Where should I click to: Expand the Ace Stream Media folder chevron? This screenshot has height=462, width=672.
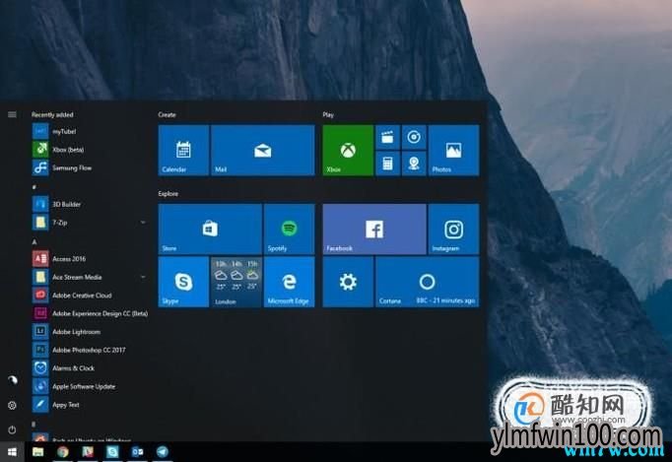(143, 277)
